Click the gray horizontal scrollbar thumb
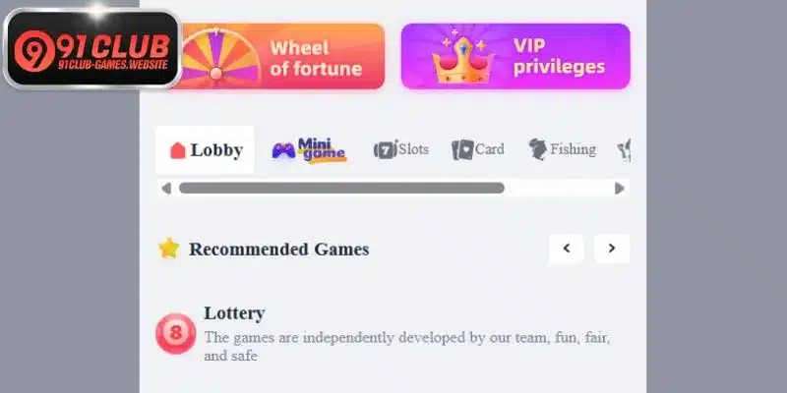The width and height of the screenshot is (787, 393). (x=341, y=188)
